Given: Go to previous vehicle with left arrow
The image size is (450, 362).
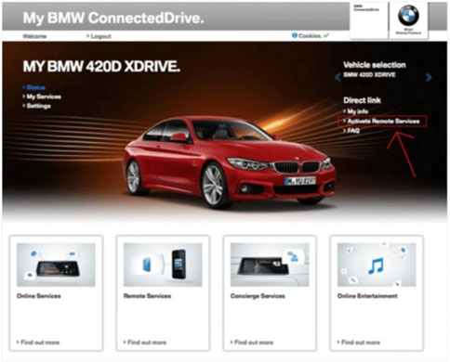Looking at the screenshot, I should [337, 77].
